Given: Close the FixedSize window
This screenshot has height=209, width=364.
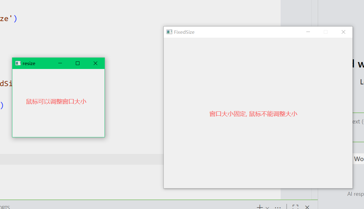Looking at the screenshot, I should (343, 32).
